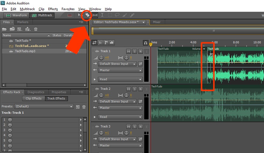Click Track 3 pan knob
This screenshot has height=153, width=264.
pyautogui.click(x=126, y=133)
